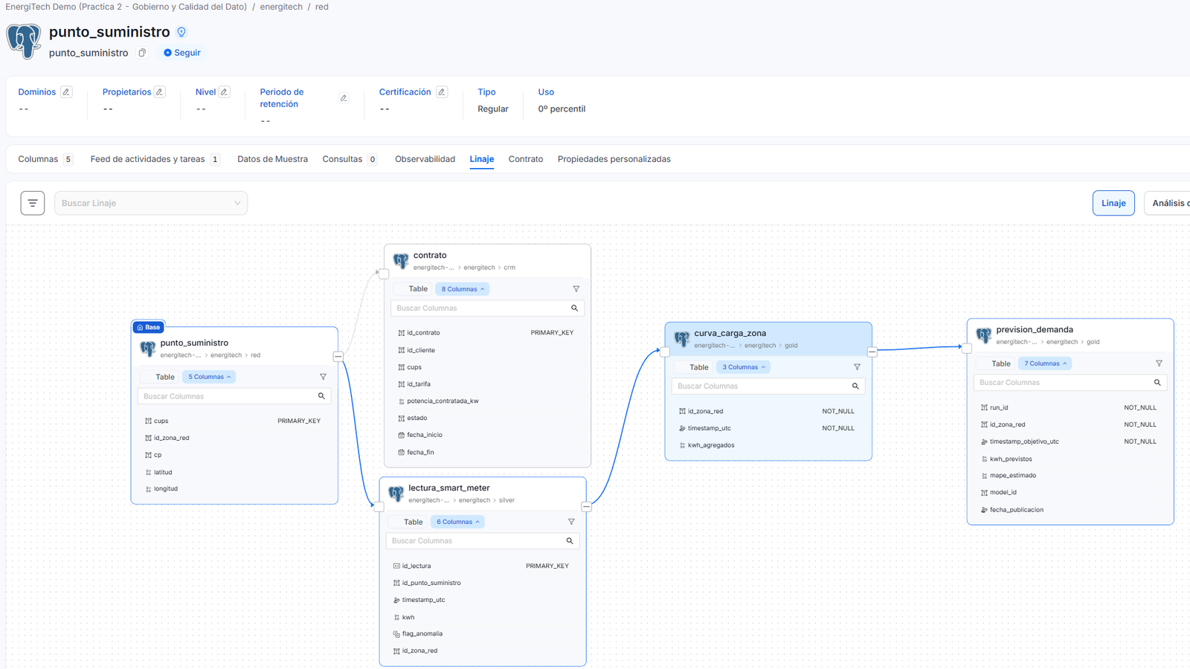Filter columns in prevision_demanda node
The image size is (1190, 669).
pos(1159,363)
